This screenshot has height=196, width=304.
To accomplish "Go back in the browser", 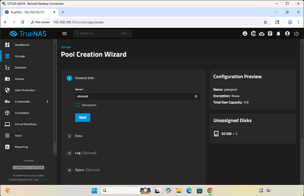I will pos(5,22).
